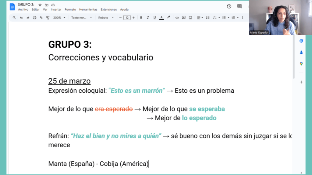Open Contacts in the right sidebar
Viewport: 312px width, 175px height.
[301, 52]
